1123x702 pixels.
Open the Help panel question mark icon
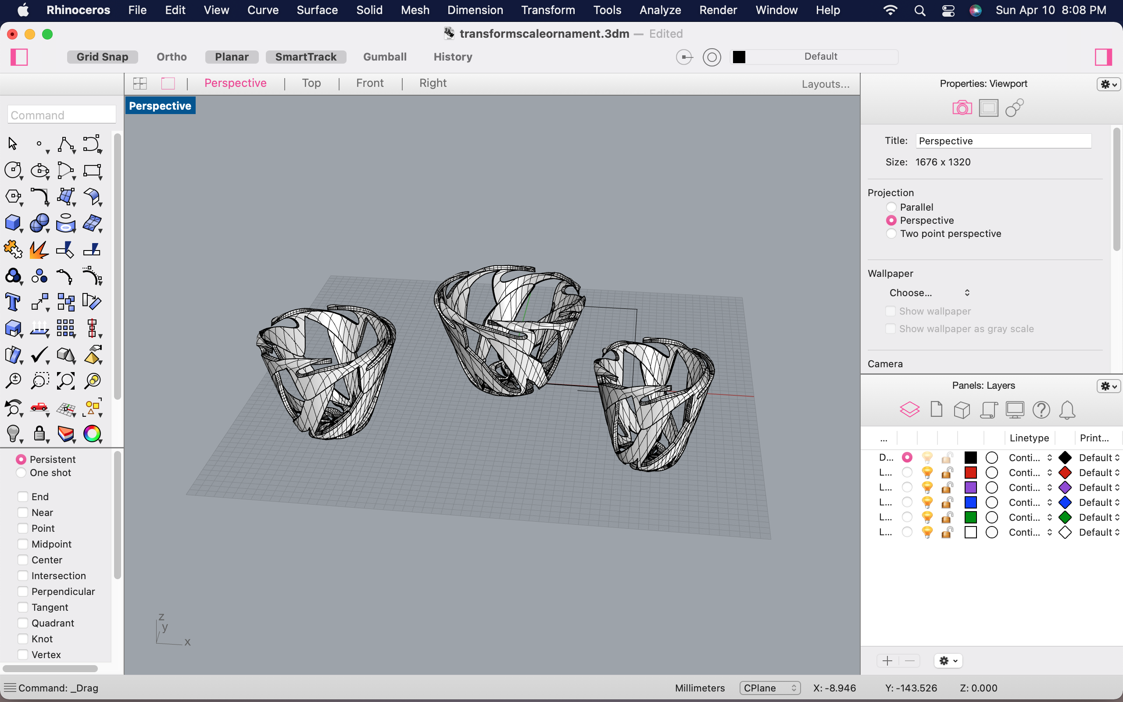(1041, 410)
